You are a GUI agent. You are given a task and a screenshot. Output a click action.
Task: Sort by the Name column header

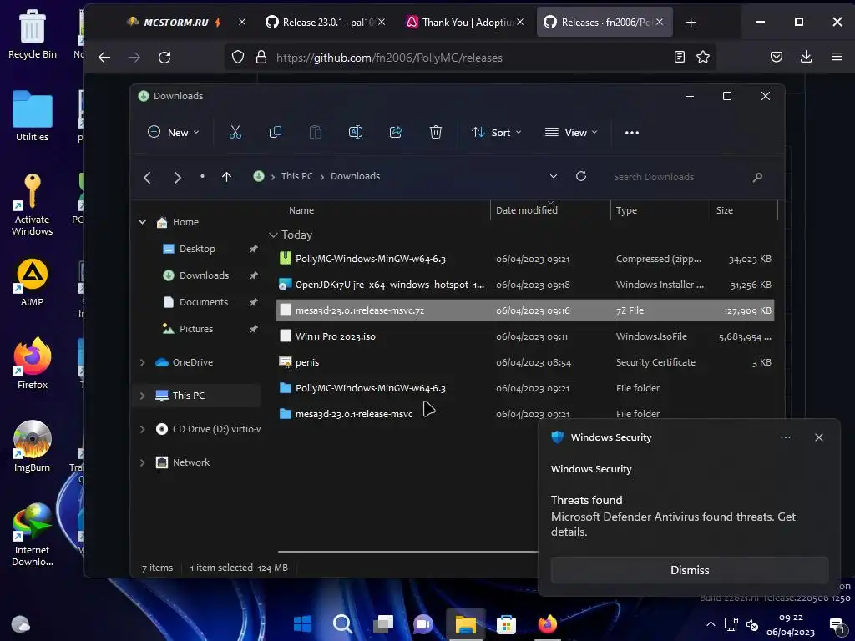pos(301,210)
